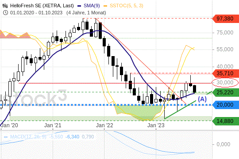Click the red 97,380 price label
This screenshot has width=239, height=159.
click(x=226, y=19)
